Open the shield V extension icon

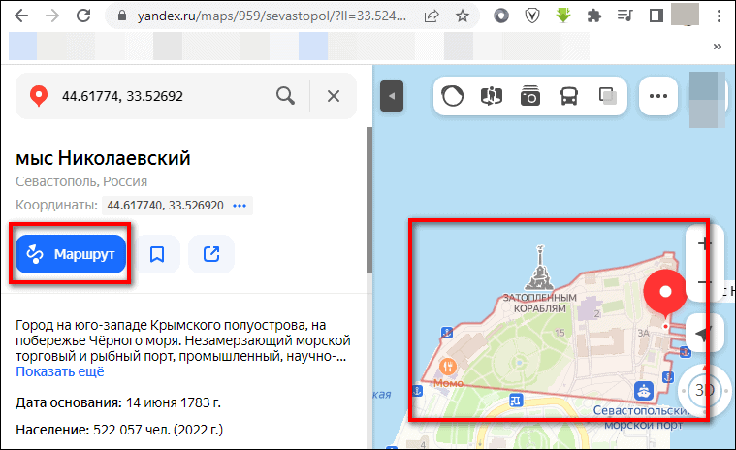531,16
